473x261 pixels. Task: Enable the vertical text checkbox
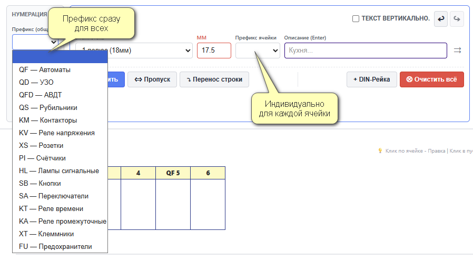tap(356, 19)
